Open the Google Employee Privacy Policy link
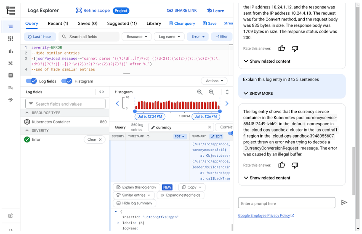362x234 pixels. tap(264, 215)
